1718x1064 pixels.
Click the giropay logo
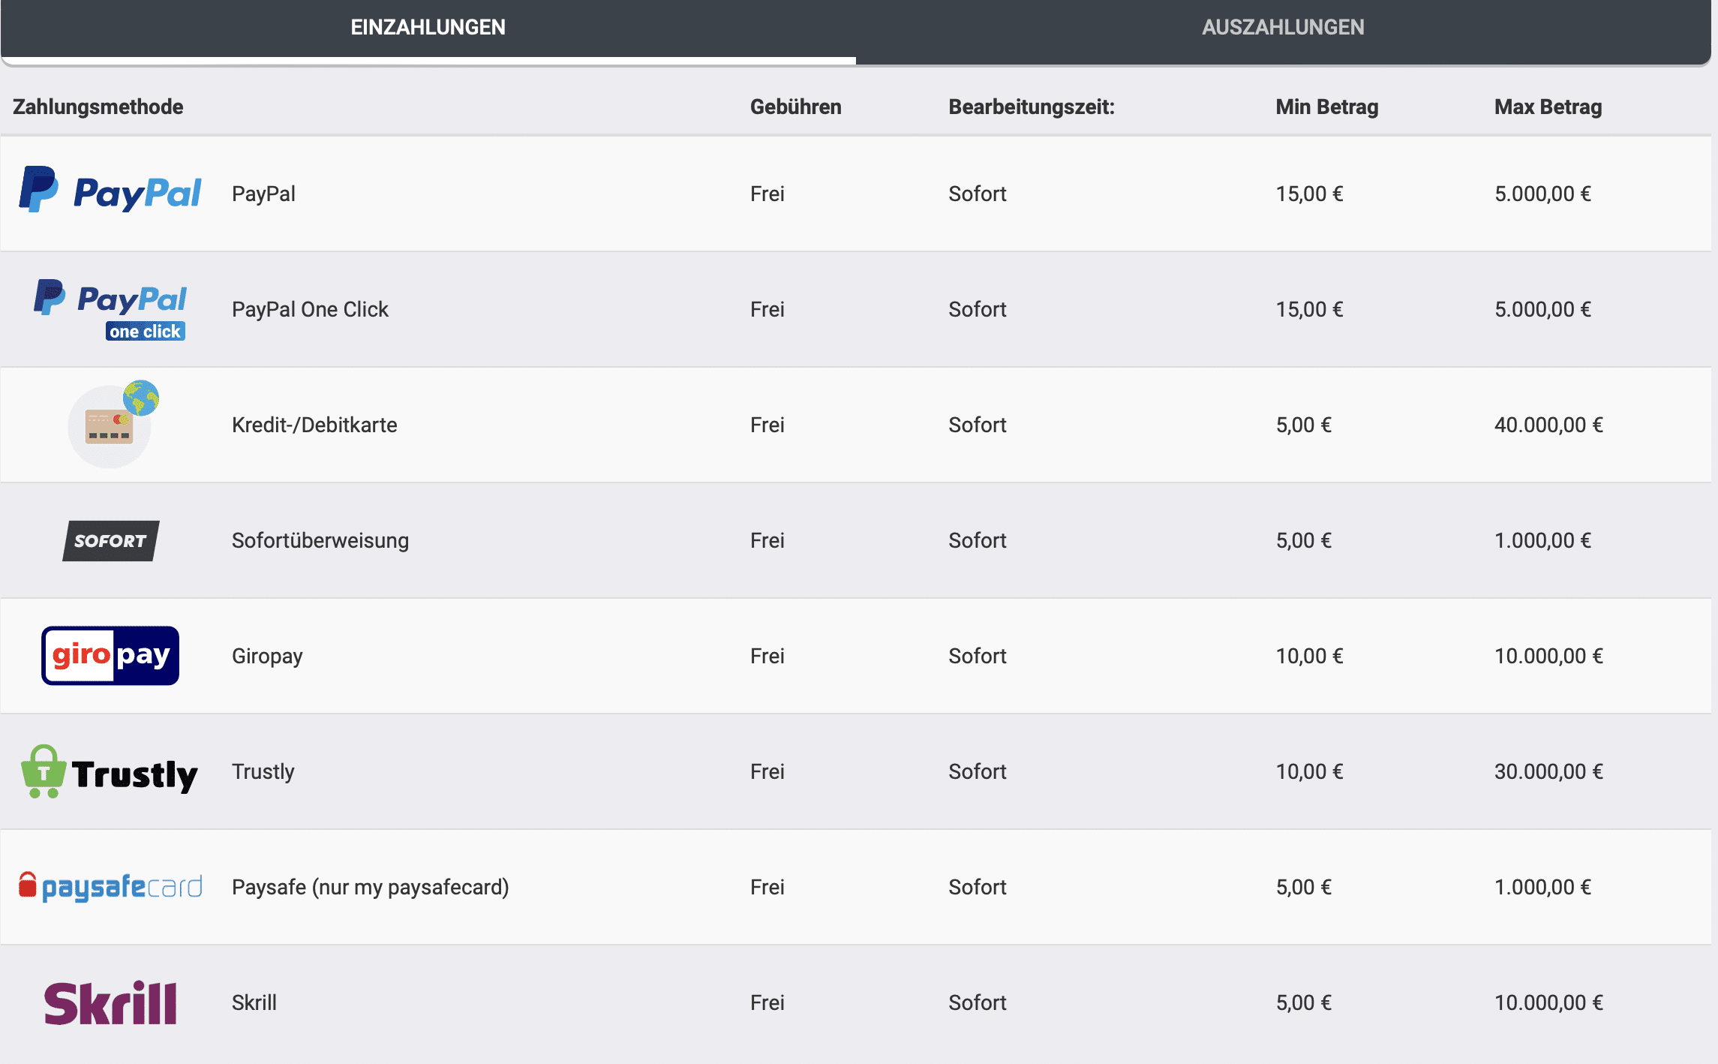[x=110, y=656]
